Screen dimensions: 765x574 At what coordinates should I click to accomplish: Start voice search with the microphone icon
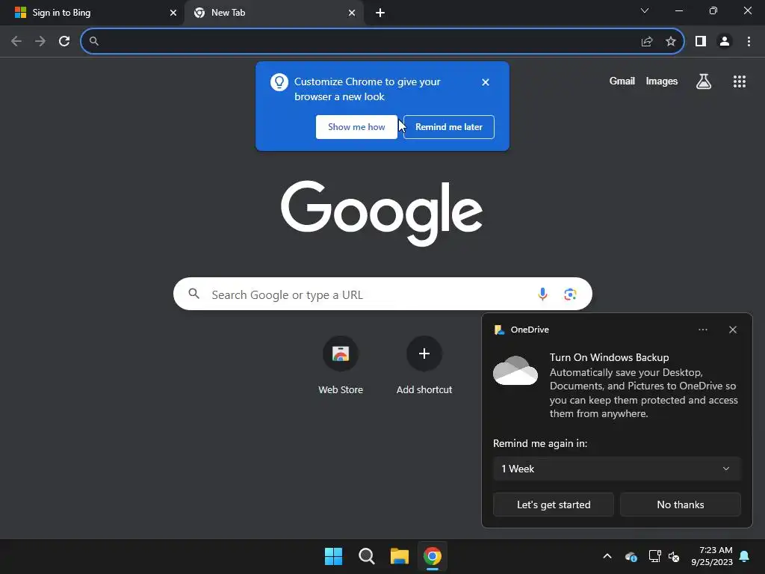pos(542,294)
